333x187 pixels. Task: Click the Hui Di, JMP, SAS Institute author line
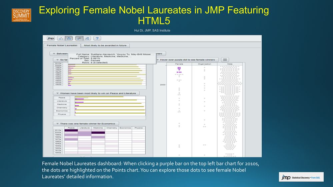click(152, 31)
